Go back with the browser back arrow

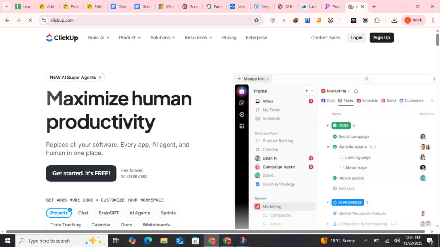coord(7,20)
